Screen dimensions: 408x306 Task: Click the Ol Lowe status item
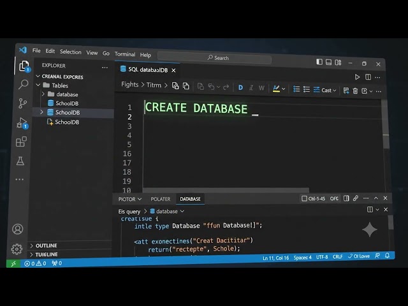pyautogui.click(x=359, y=256)
